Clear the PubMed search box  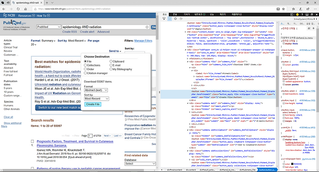point(147,27)
